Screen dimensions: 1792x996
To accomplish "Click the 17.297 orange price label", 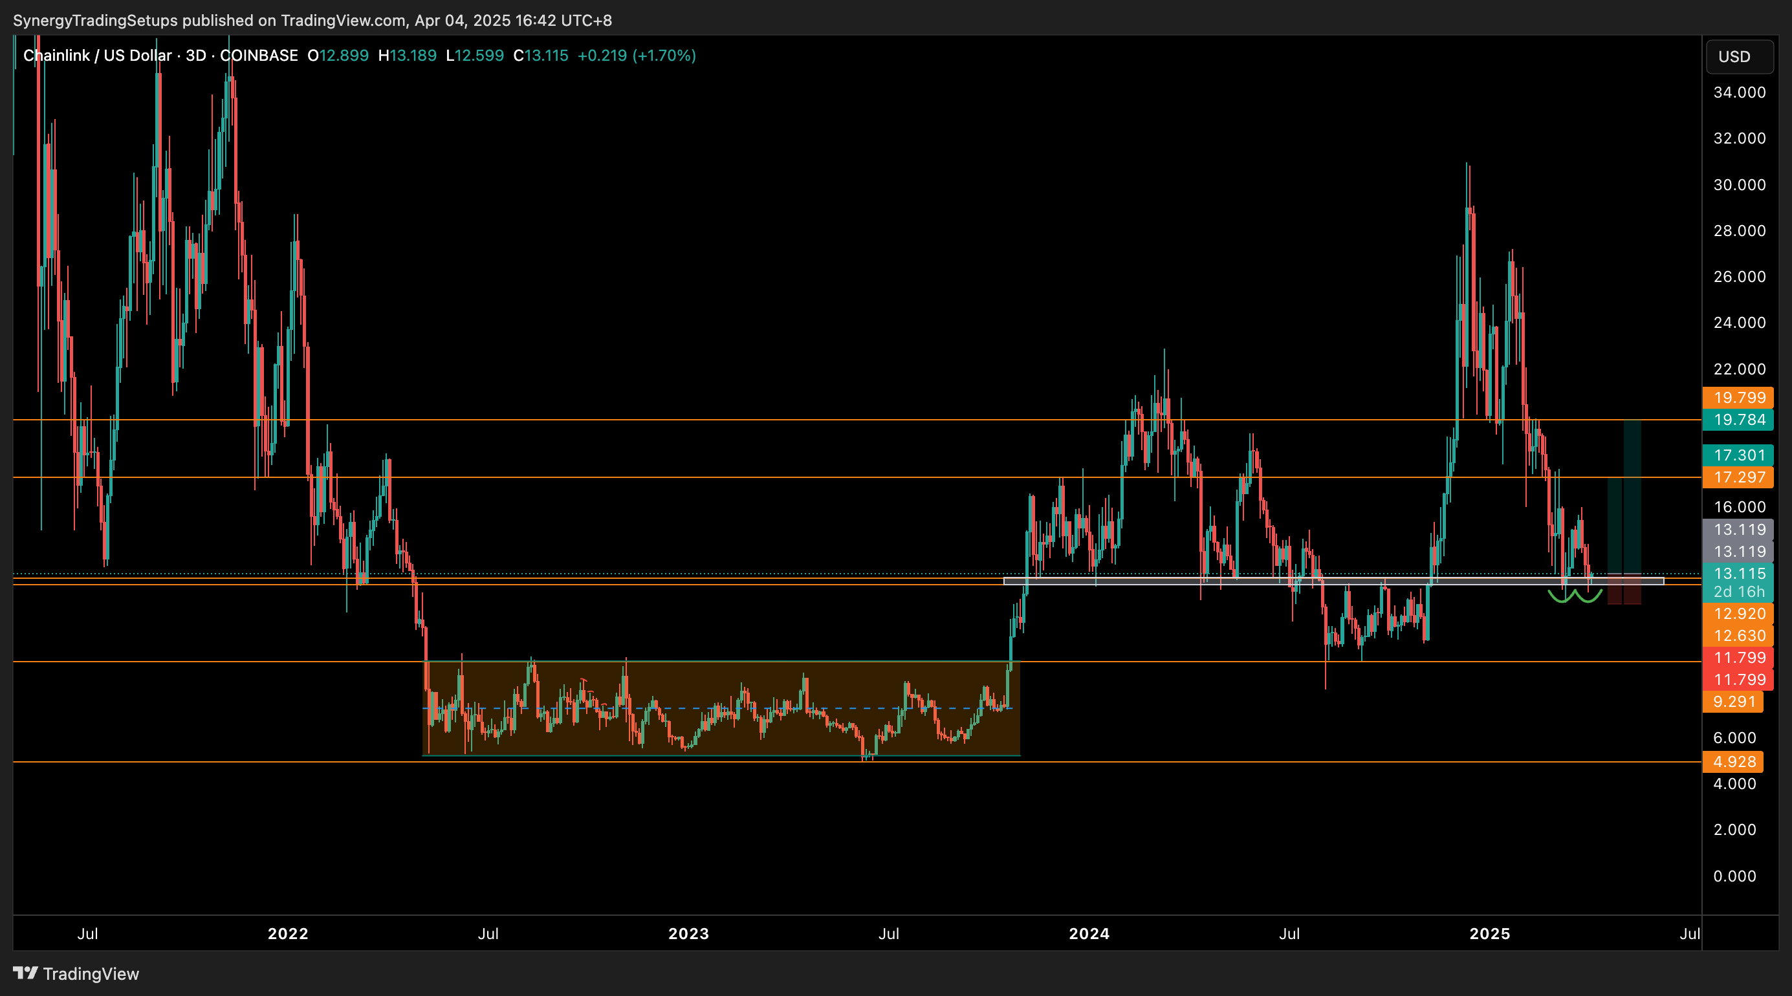I will tap(1737, 478).
